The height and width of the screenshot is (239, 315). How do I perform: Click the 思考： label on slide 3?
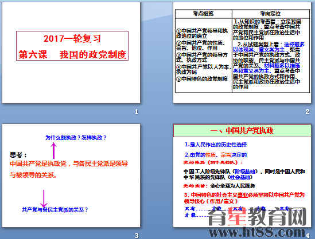point(18,155)
